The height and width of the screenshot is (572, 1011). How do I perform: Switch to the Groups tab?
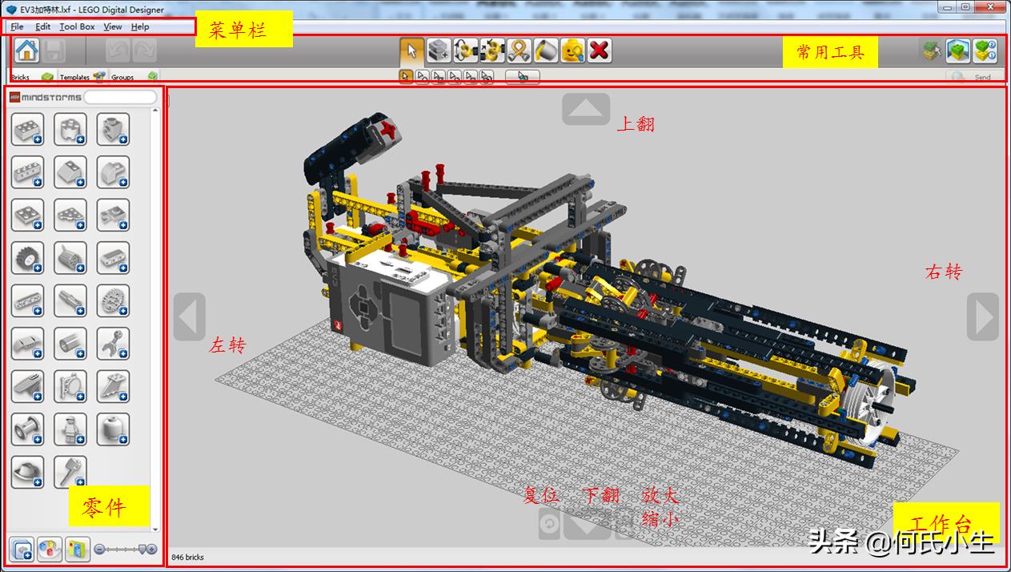134,77
